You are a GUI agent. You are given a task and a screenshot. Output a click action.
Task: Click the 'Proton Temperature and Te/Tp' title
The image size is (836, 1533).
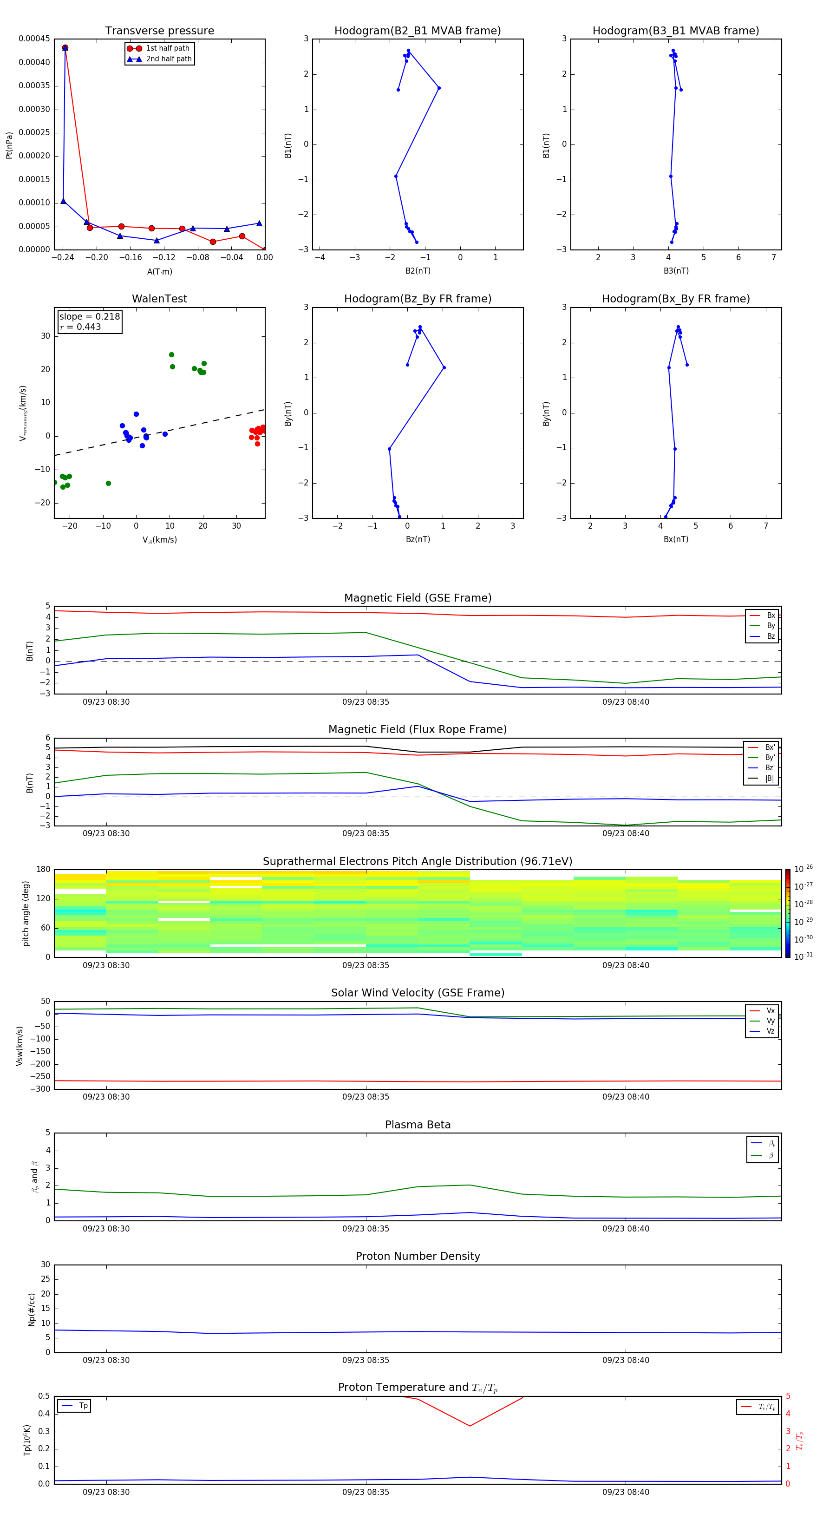pyautogui.click(x=418, y=1388)
